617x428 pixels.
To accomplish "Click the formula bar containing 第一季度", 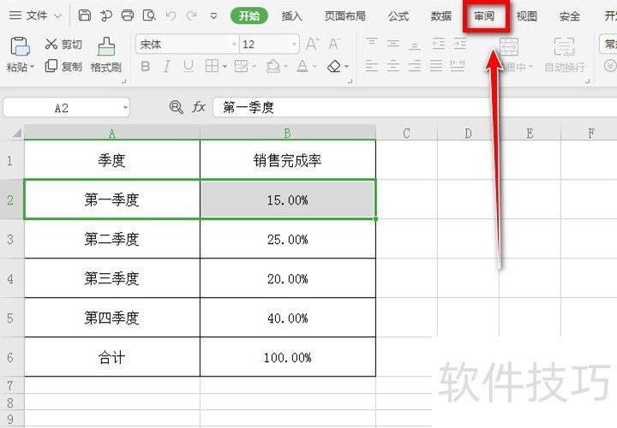I will (415, 107).
